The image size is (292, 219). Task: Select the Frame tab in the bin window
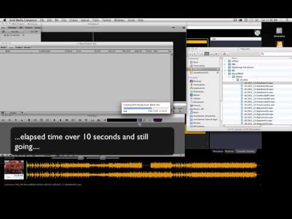click(19, 47)
